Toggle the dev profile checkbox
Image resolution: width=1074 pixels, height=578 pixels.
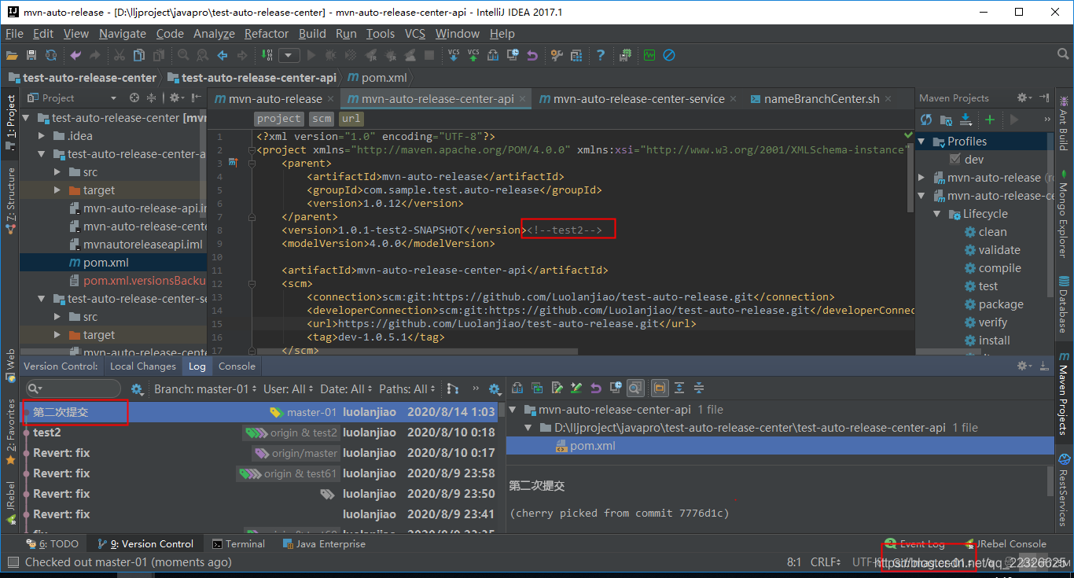point(956,160)
